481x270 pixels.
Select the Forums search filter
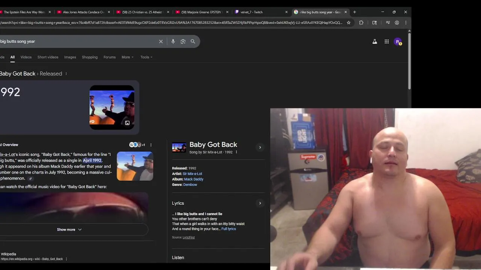pyautogui.click(x=109, y=57)
